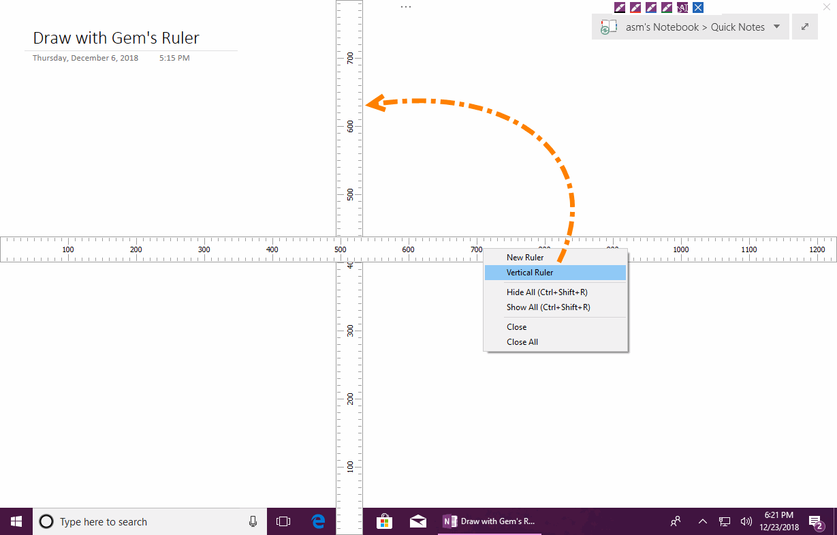This screenshot has width=837, height=535.
Task: Click asm's Notebook > Quick Notes text
Action: click(695, 27)
